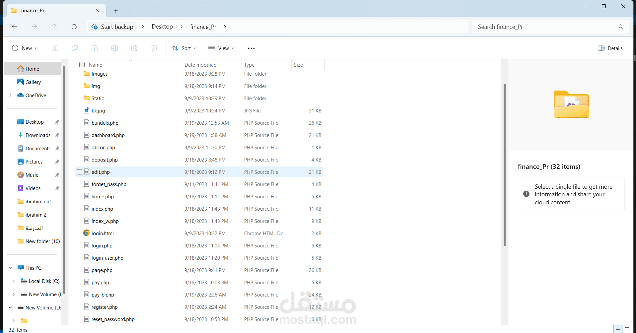Click the Rename icon in toolbar

[114, 48]
